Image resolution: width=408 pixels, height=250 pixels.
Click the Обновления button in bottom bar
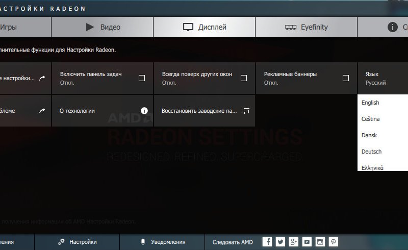[17, 242]
